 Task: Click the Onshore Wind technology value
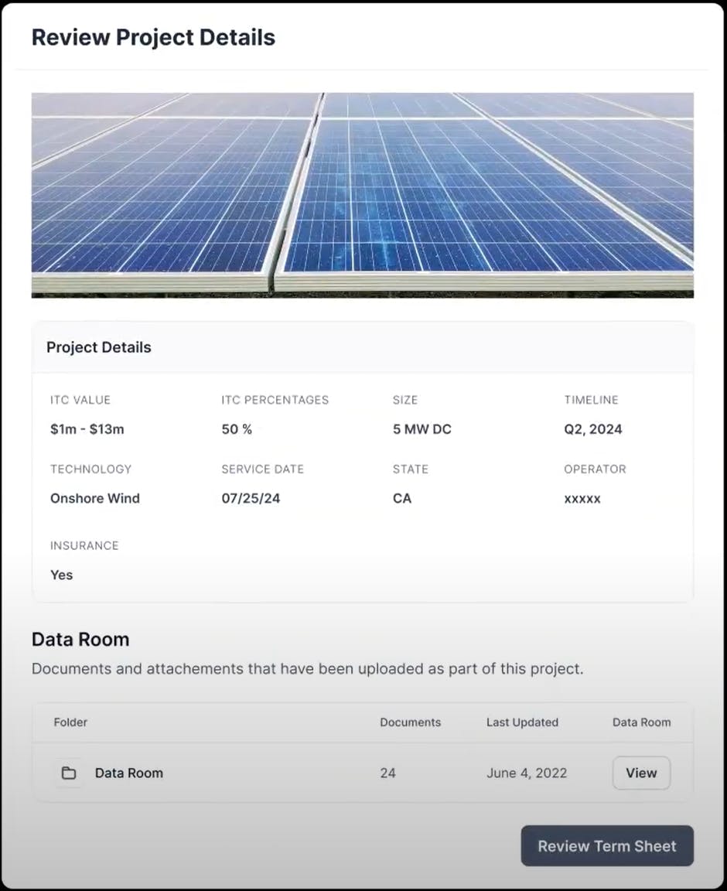pyautogui.click(x=95, y=498)
